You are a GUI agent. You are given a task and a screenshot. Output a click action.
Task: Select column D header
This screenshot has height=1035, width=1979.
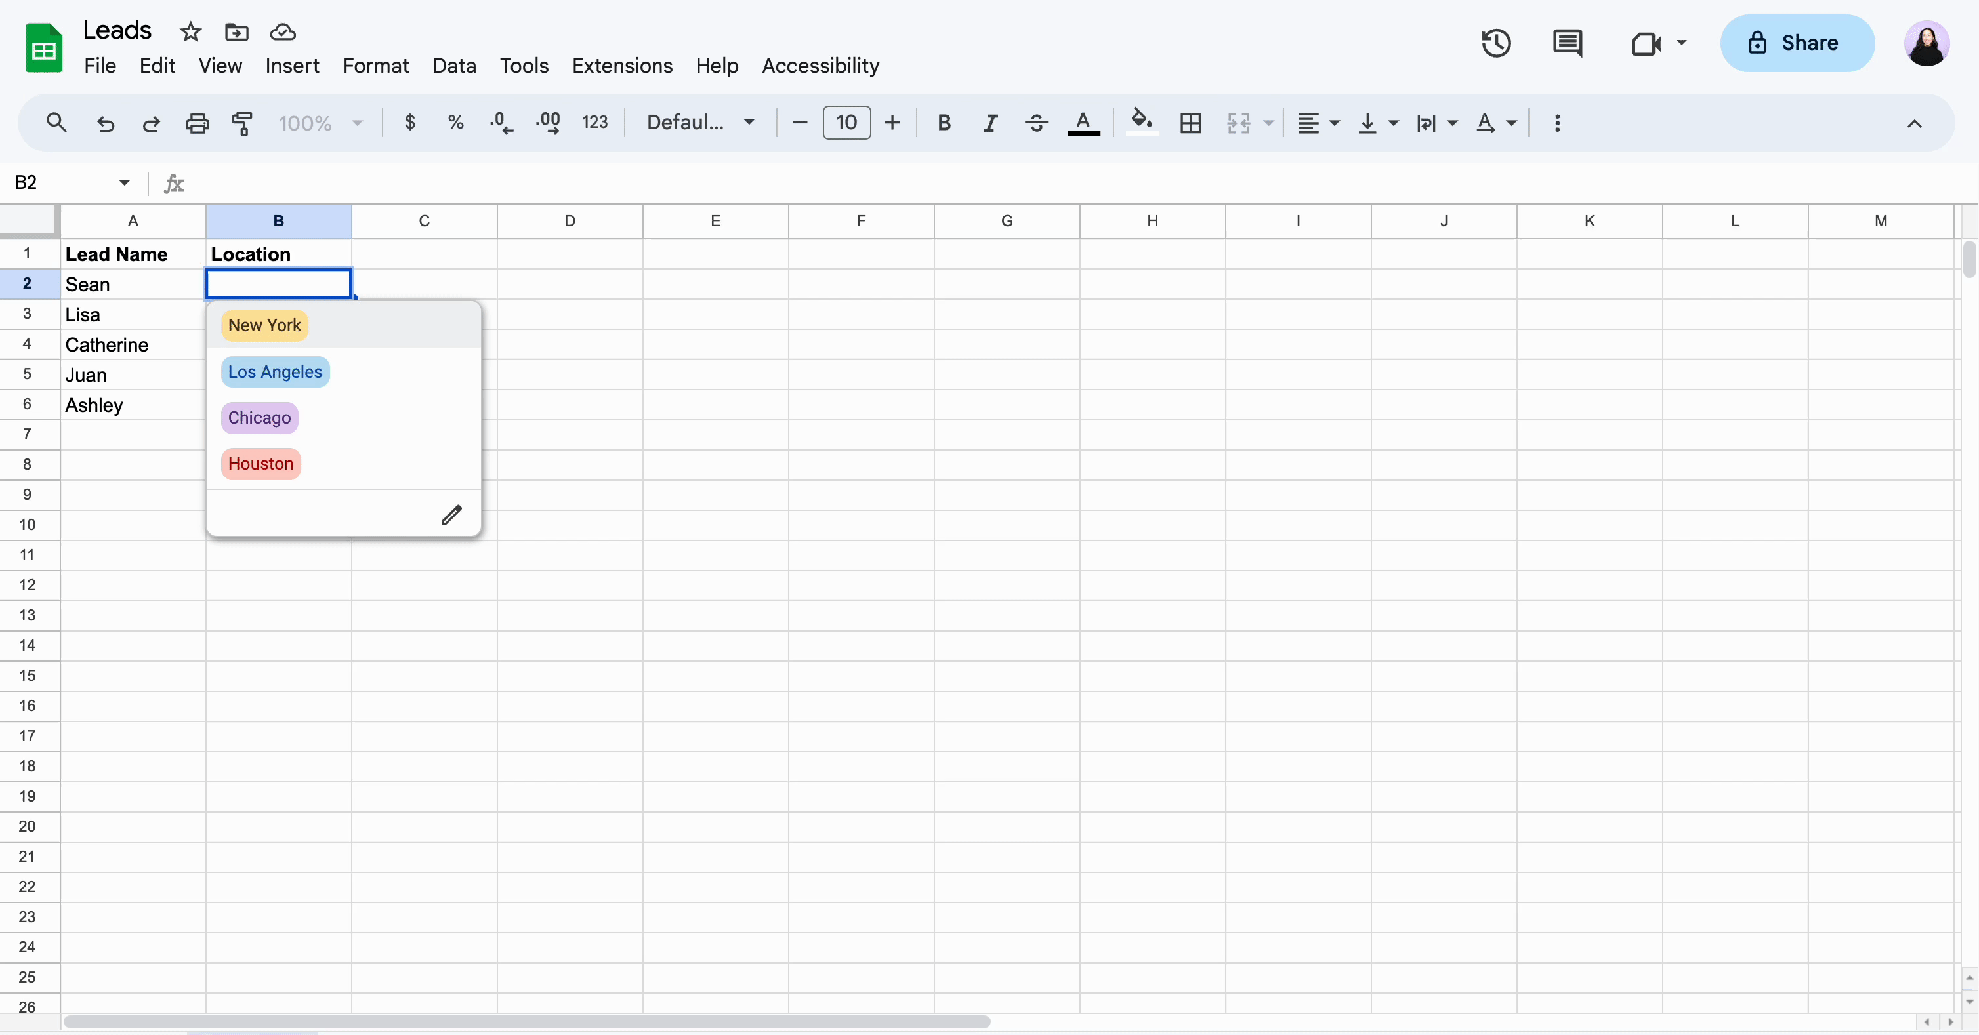[x=570, y=221]
